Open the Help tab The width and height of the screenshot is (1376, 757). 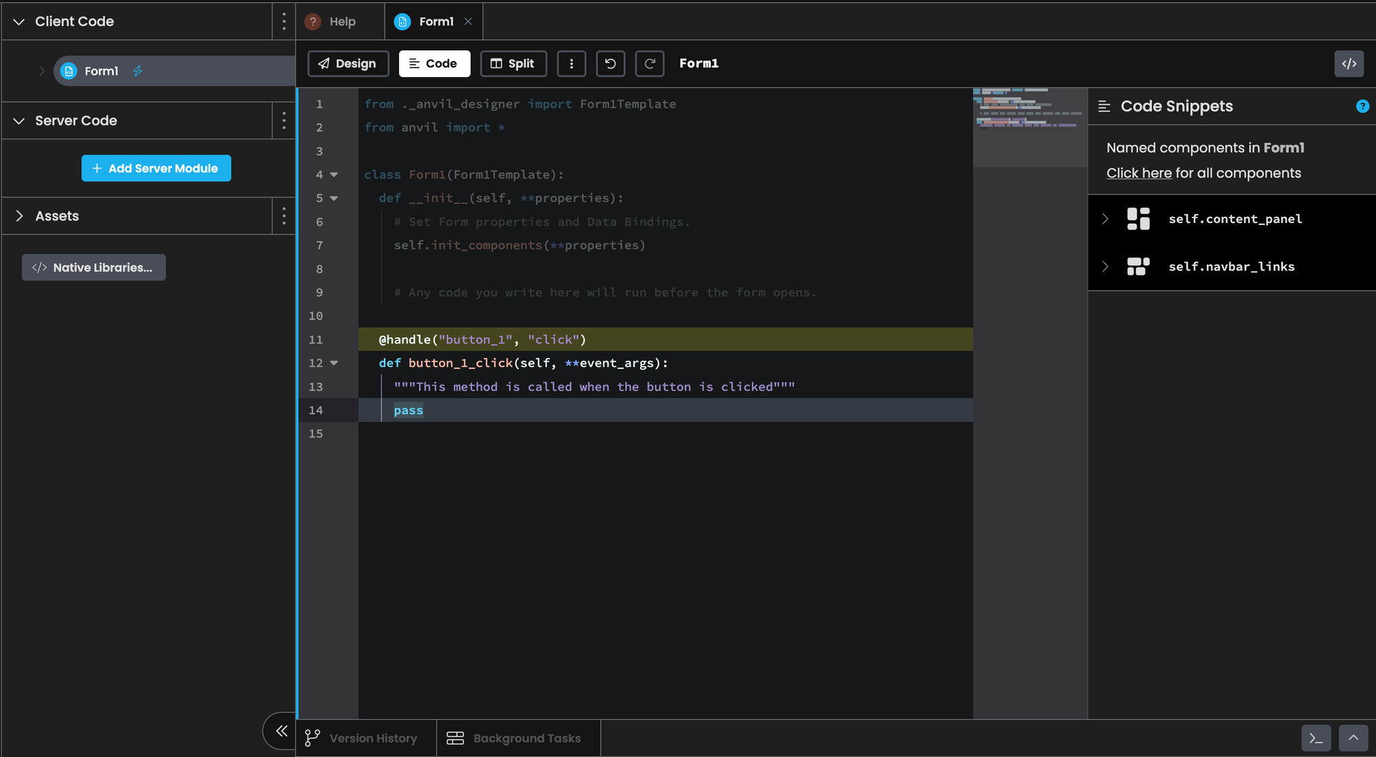coord(341,21)
